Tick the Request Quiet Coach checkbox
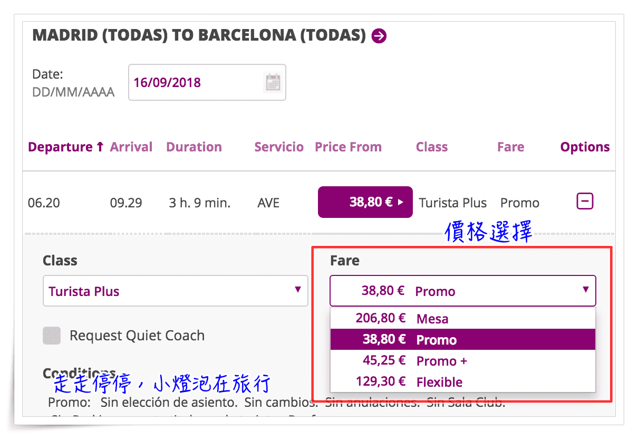The height and width of the screenshot is (439, 638). point(52,336)
